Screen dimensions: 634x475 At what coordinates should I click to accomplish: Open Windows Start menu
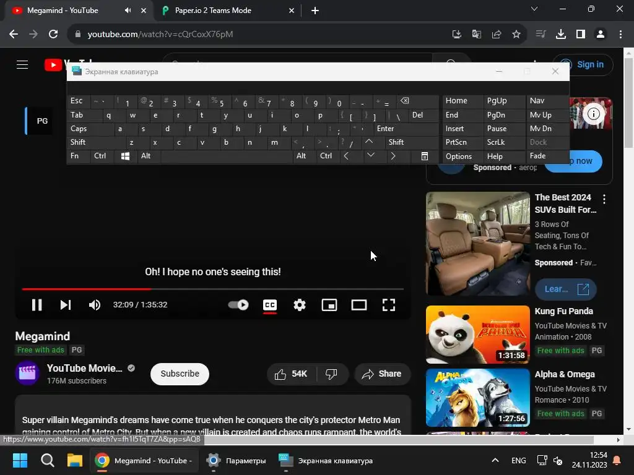20,460
